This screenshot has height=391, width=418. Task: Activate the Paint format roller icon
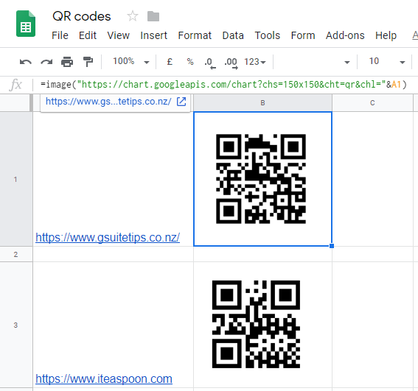click(88, 62)
